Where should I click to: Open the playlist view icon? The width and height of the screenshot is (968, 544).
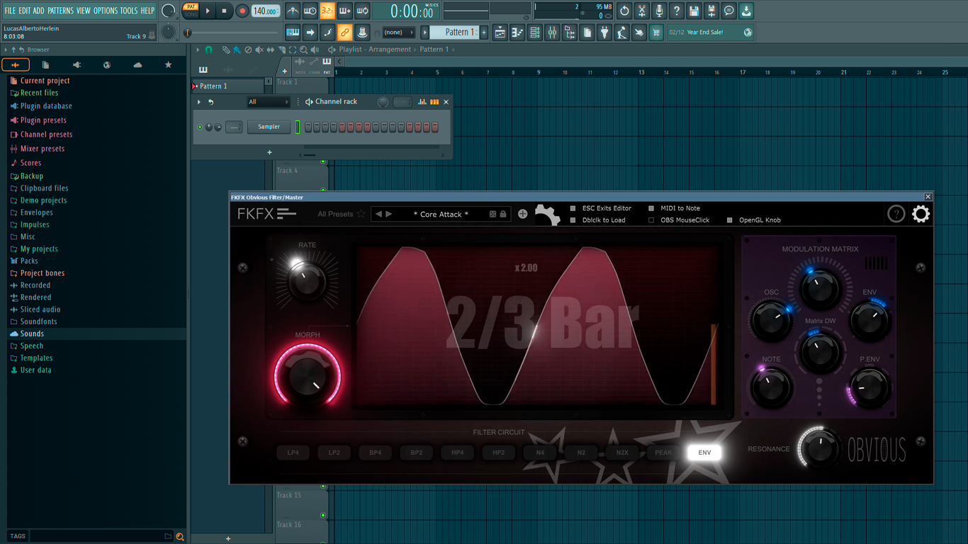pyautogui.click(x=500, y=32)
